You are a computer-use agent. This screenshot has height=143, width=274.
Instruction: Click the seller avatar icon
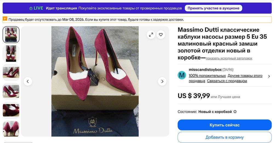click(x=182, y=75)
